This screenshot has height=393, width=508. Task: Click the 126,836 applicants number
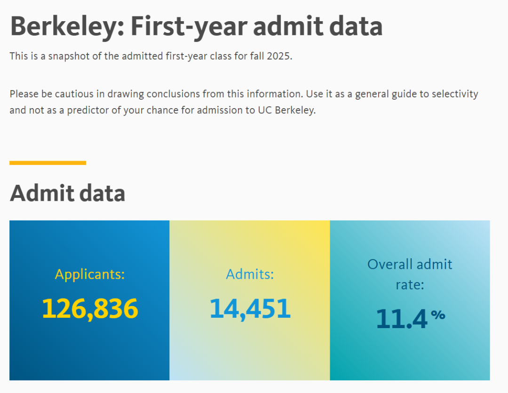pyautogui.click(x=89, y=308)
